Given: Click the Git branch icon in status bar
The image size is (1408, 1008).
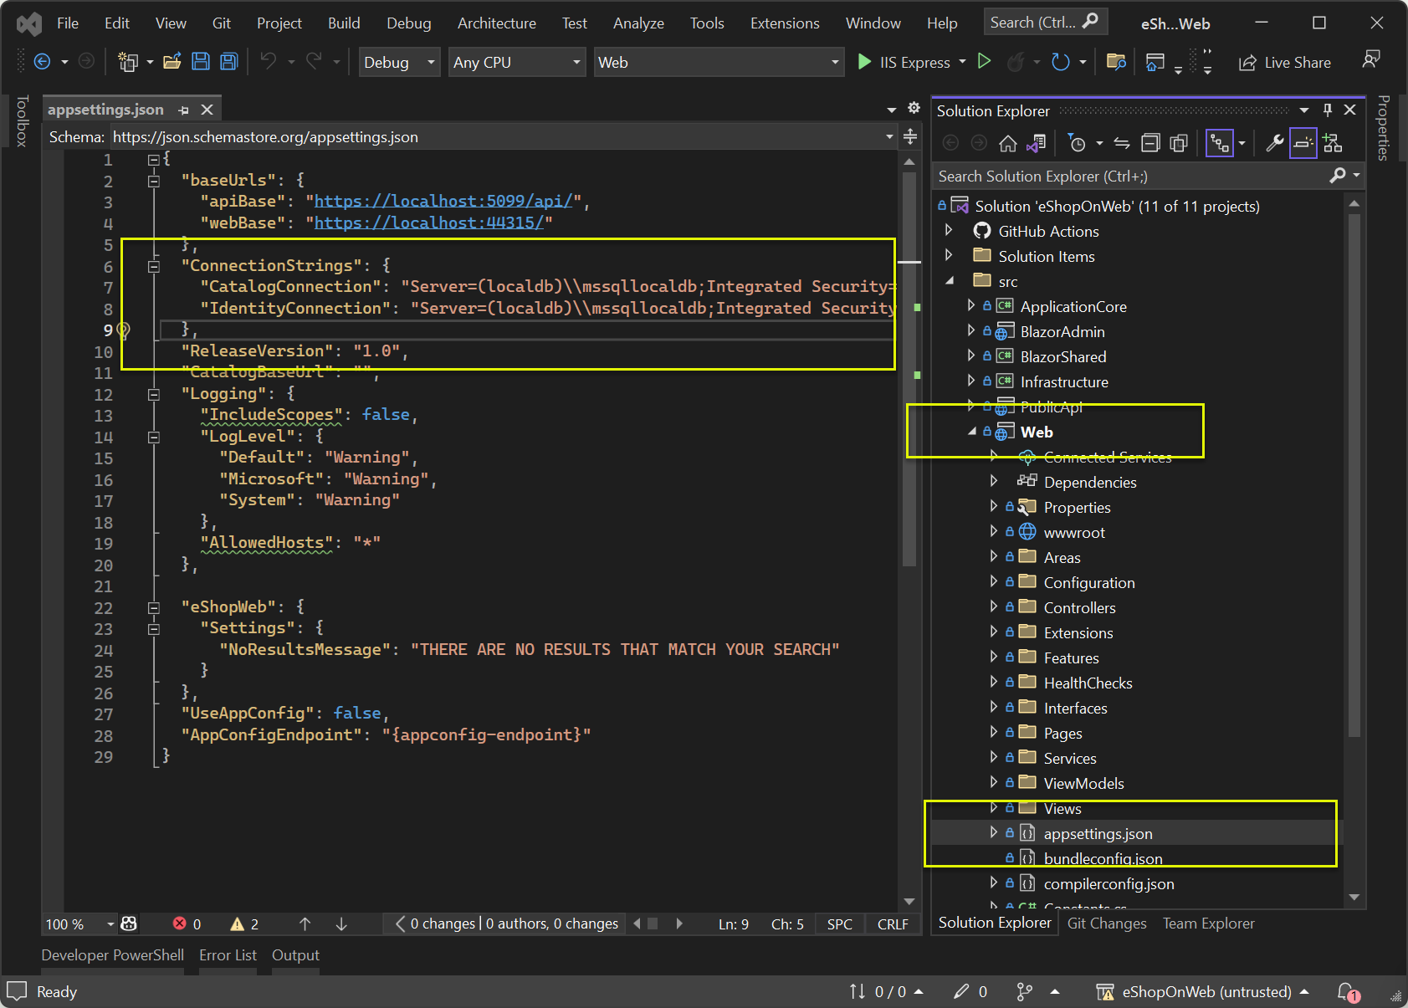Looking at the screenshot, I should click(1024, 992).
